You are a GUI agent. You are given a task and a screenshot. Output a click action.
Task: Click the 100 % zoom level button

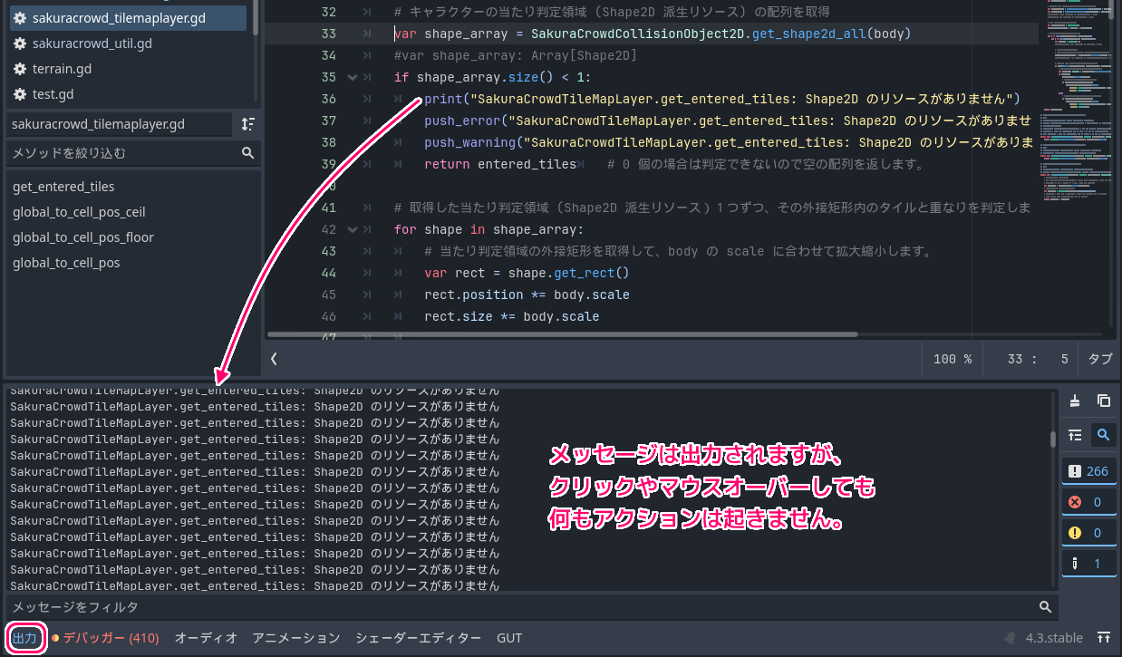point(953,359)
